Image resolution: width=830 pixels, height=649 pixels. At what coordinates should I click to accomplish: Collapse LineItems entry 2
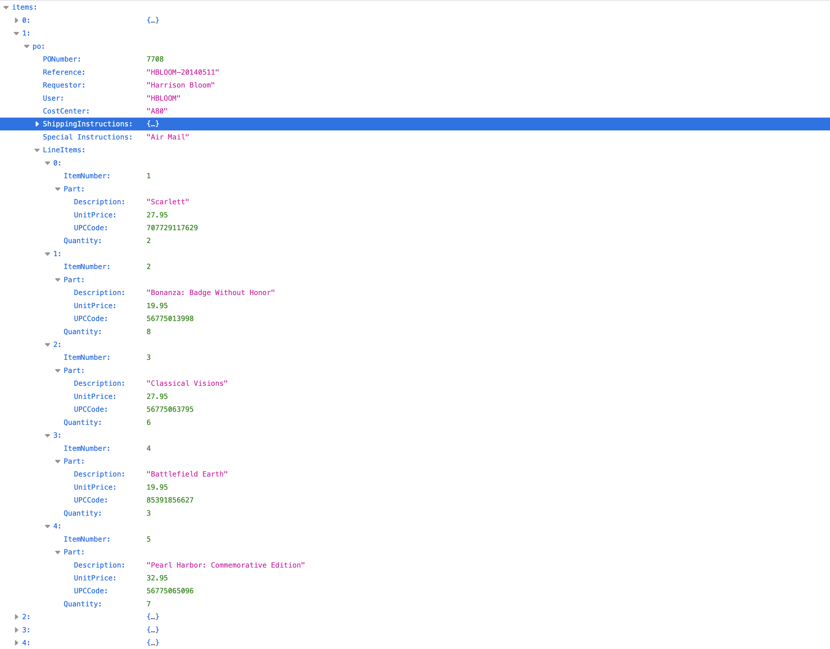48,345
